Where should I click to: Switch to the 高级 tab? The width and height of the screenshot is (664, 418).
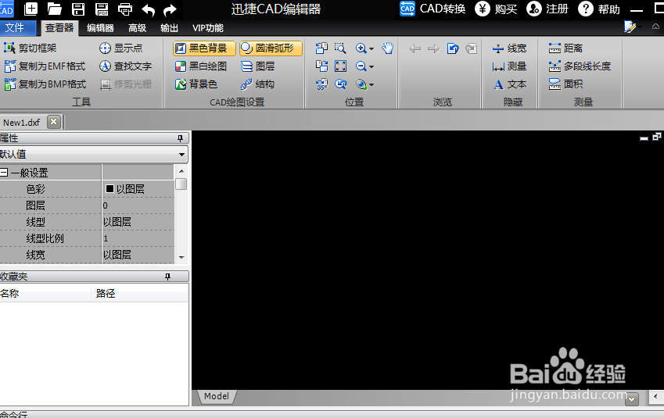pyautogui.click(x=137, y=28)
